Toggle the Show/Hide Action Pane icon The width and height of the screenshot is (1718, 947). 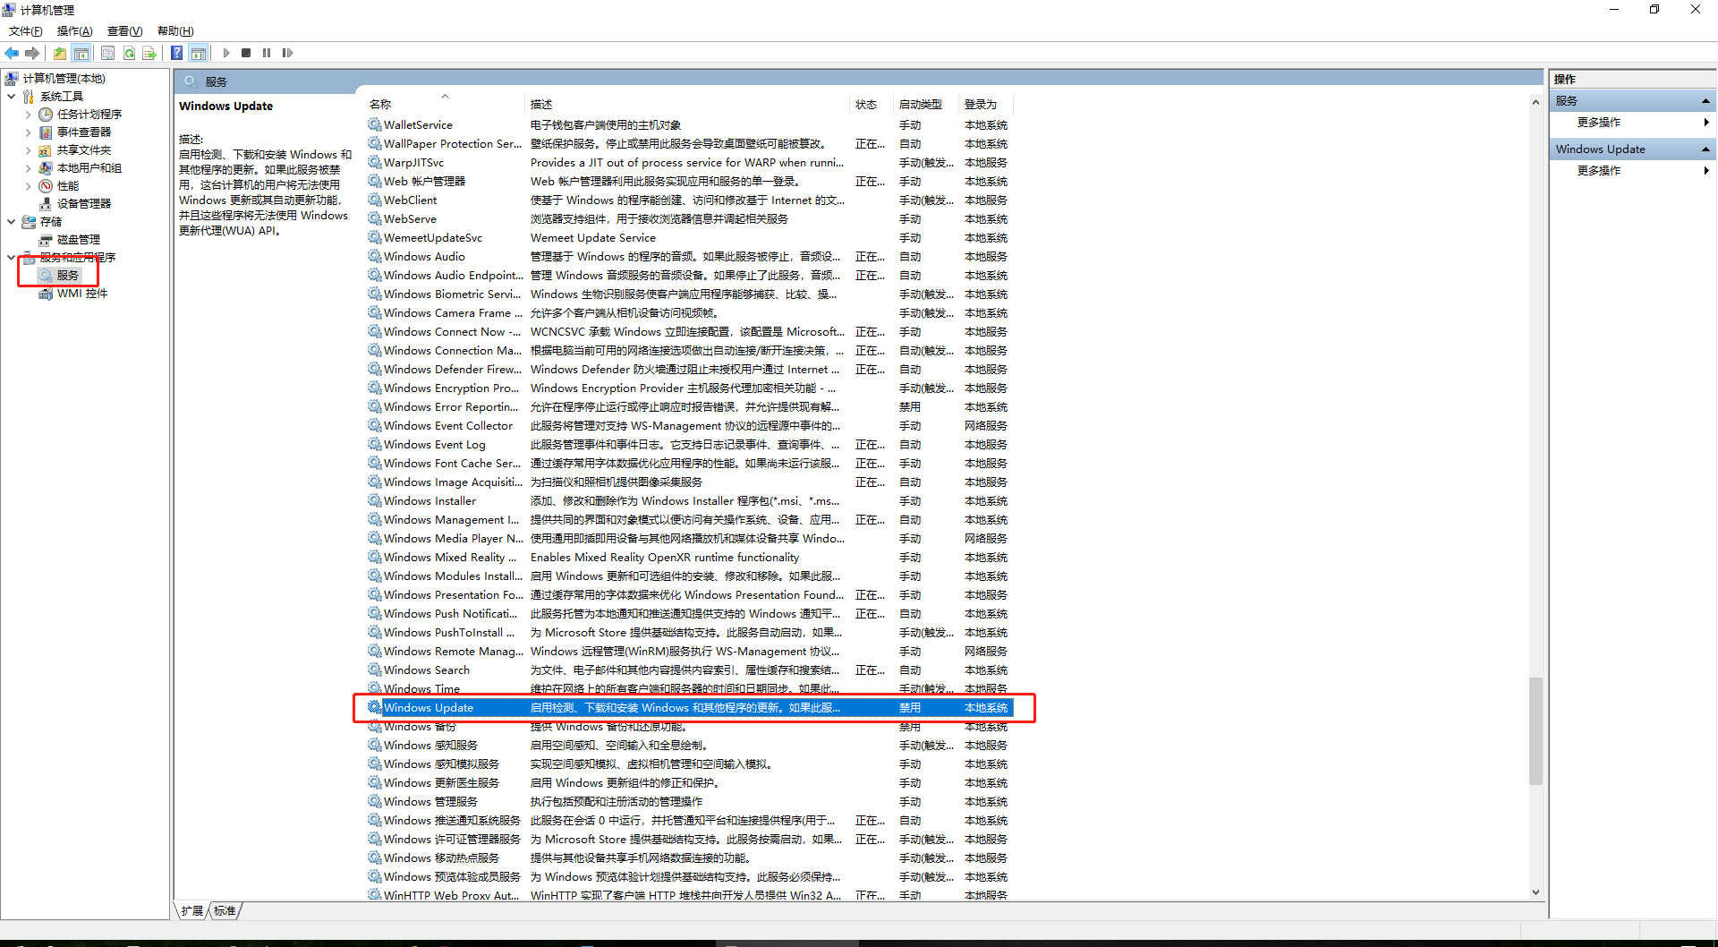(199, 53)
